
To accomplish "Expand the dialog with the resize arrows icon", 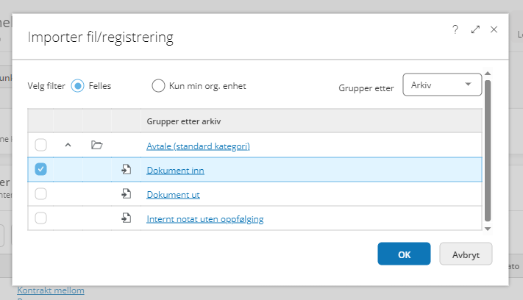I will (475, 29).
